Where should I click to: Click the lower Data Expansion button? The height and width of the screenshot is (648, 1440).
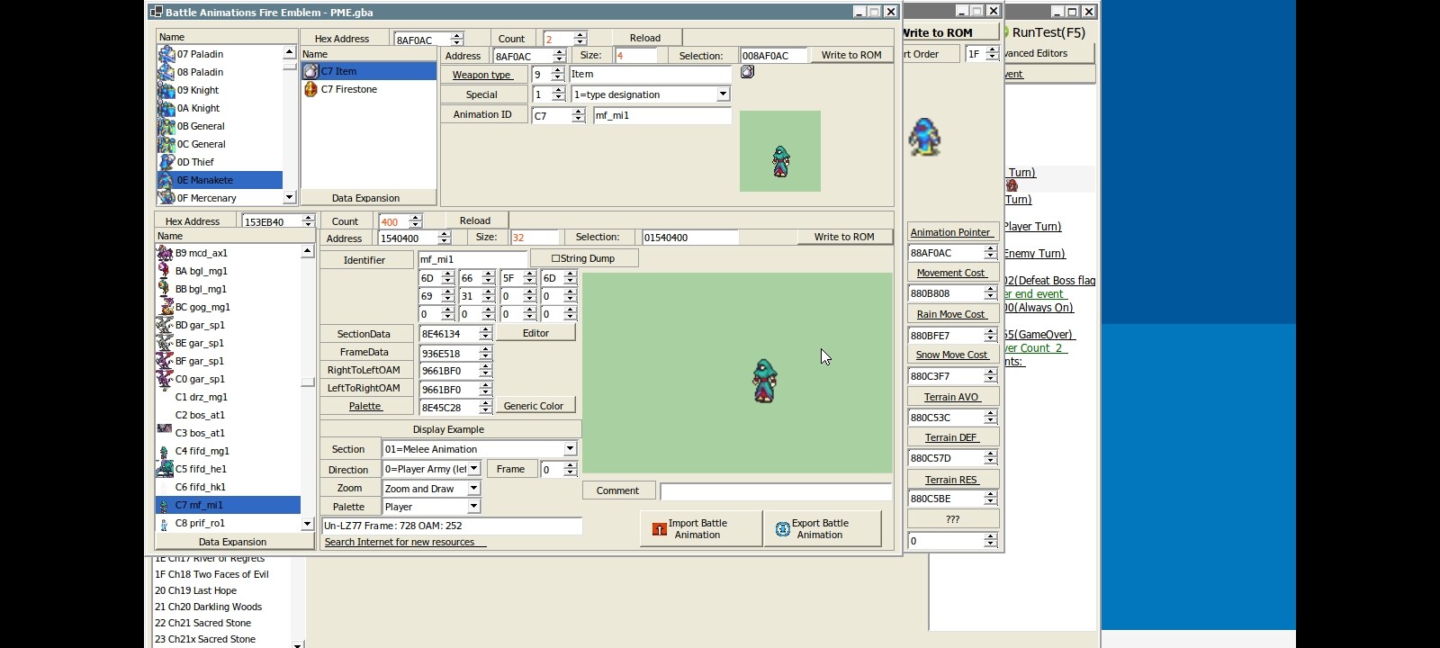click(232, 542)
